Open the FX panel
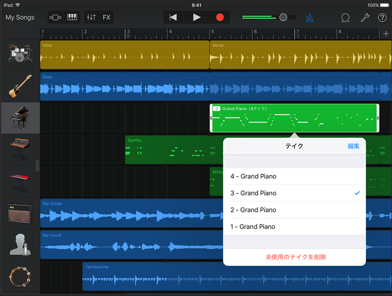Screen dimensions: 392x296 coord(106,17)
